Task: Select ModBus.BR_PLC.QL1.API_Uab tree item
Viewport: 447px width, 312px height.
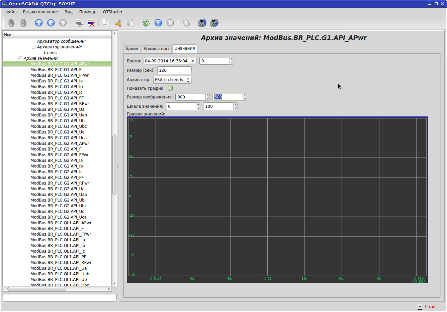Action: click(x=60, y=274)
